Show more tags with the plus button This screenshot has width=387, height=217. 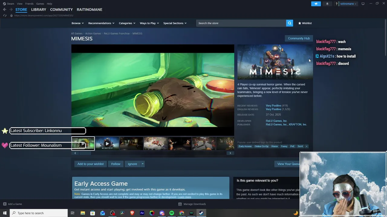[306, 146]
